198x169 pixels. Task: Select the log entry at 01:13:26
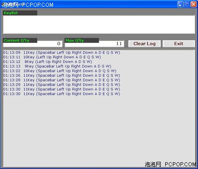coord(62,76)
